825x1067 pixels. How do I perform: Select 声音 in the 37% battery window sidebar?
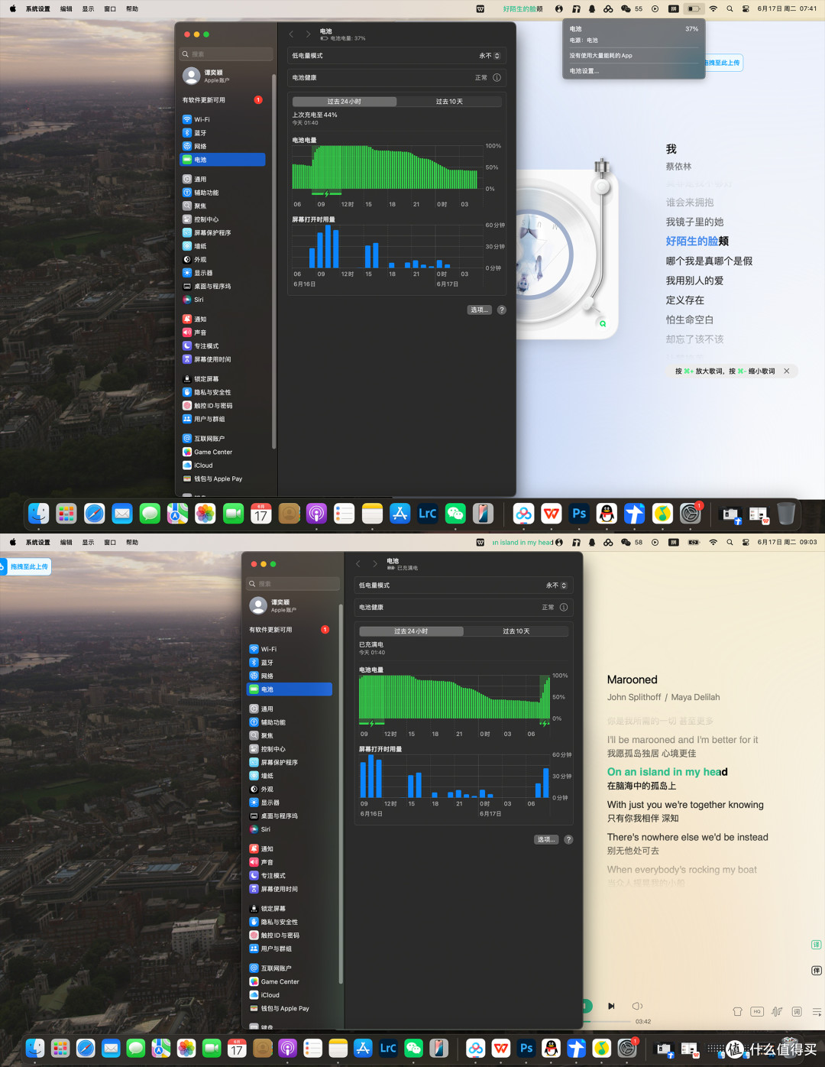pyautogui.click(x=222, y=332)
